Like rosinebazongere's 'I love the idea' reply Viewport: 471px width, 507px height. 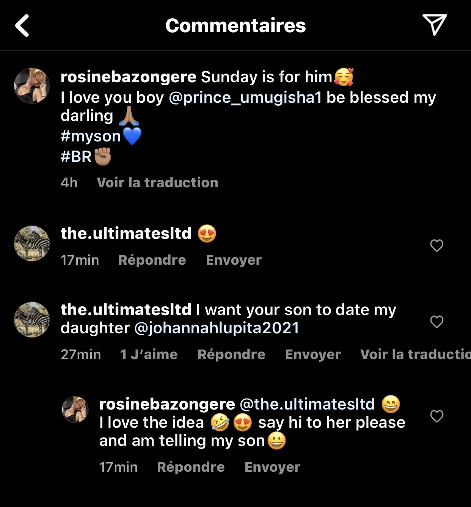[x=436, y=416]
